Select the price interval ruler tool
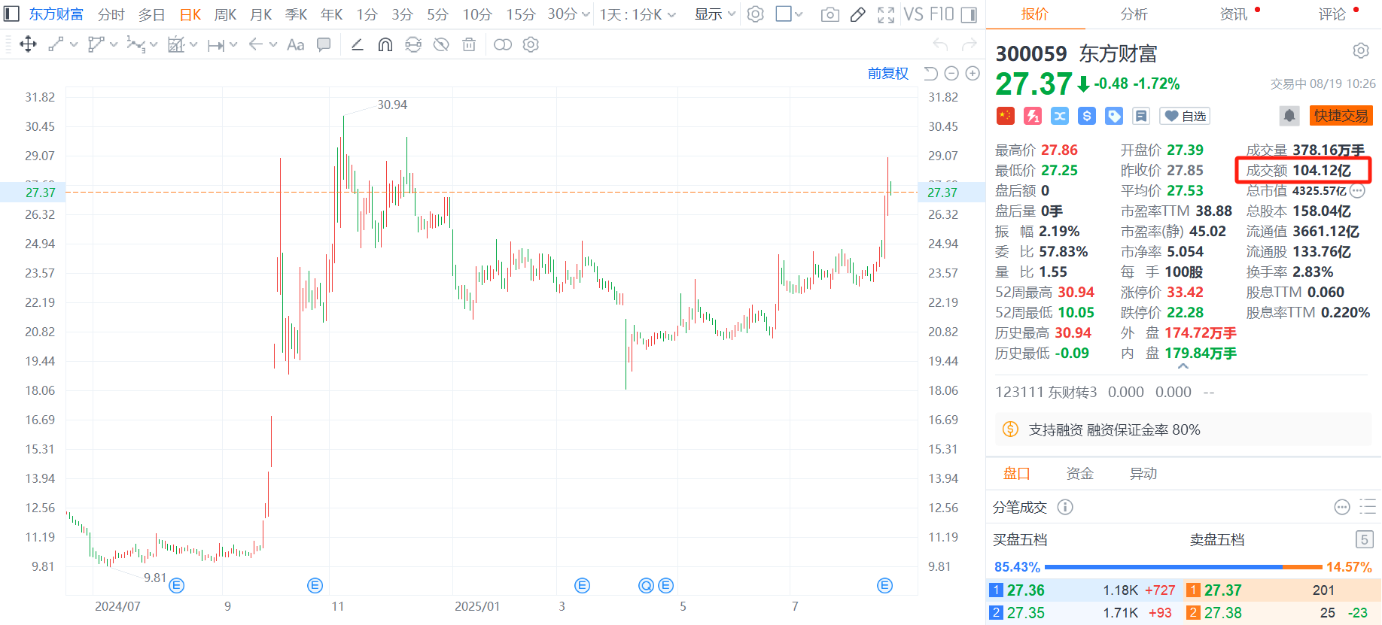The image size is (1382, 625). tap(216, 45)
